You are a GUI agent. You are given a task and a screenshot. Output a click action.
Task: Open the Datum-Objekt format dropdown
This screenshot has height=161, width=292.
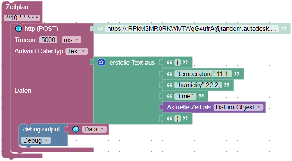[238, 107]
